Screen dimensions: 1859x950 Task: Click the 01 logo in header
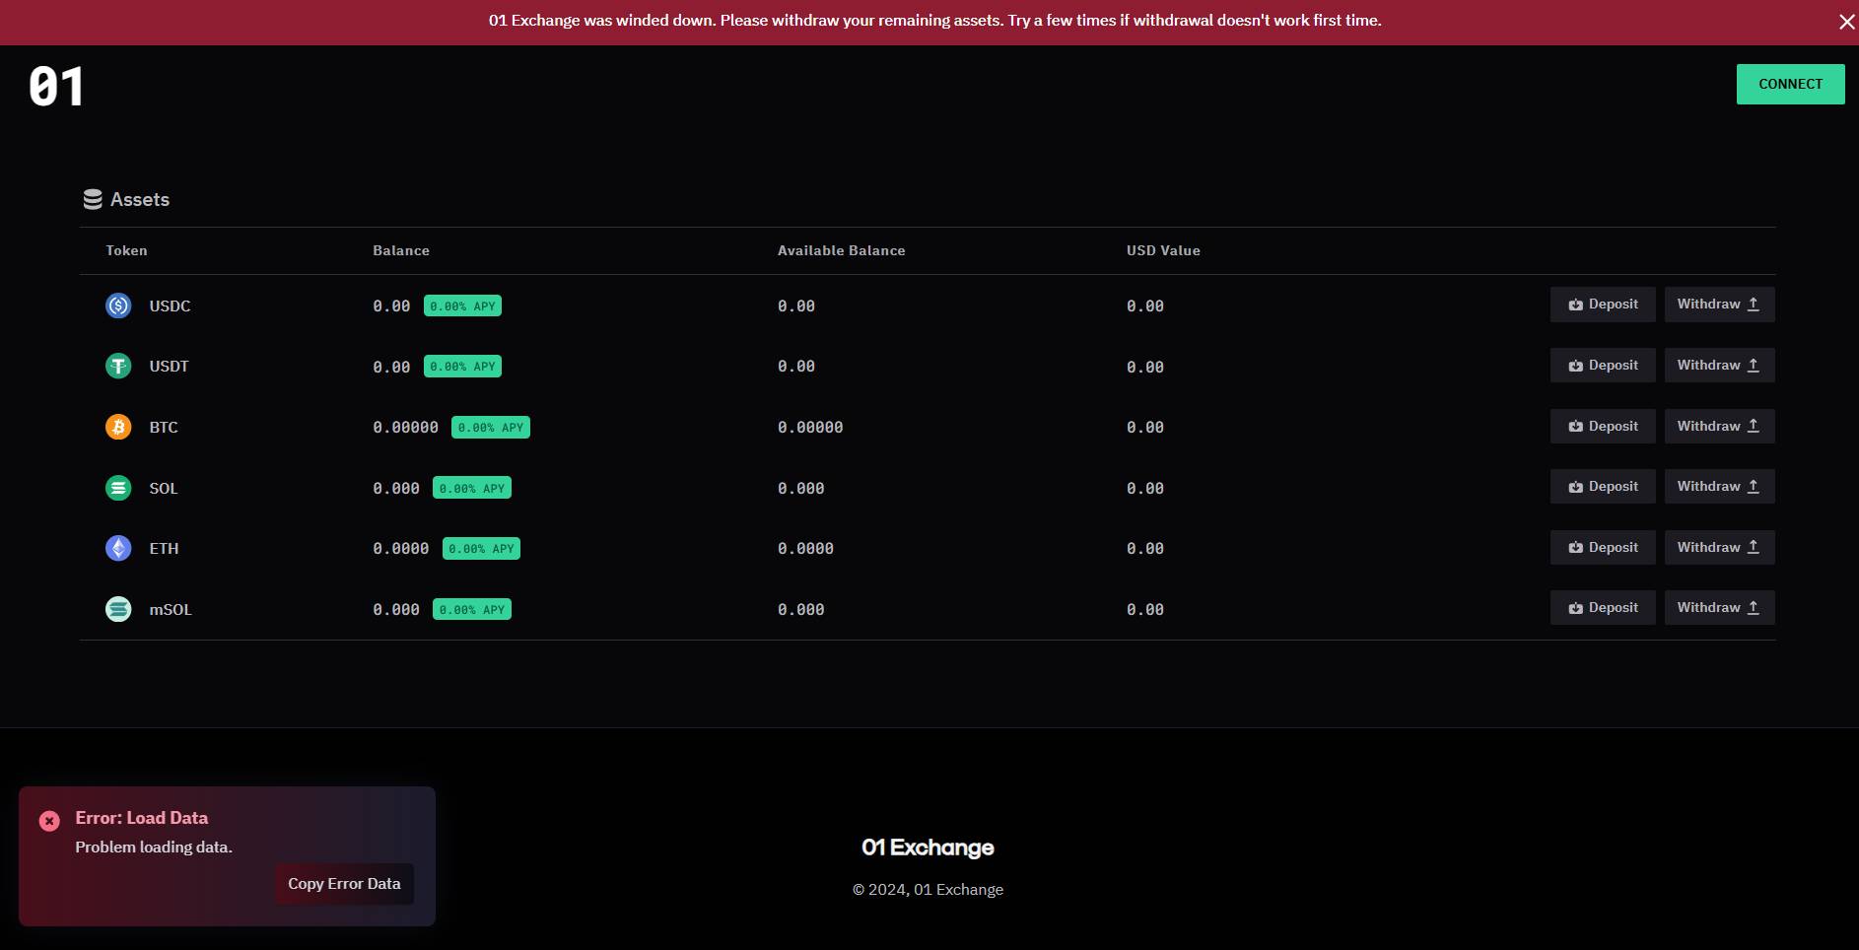56,87
